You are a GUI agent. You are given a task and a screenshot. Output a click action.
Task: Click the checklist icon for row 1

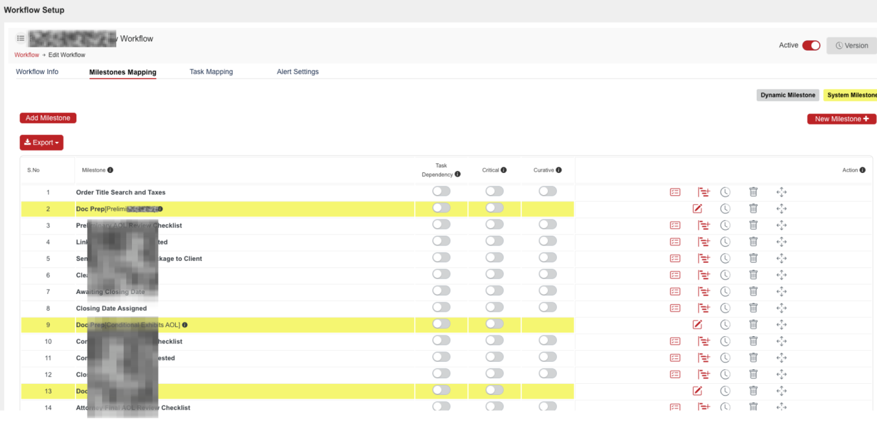click(675, 192)
